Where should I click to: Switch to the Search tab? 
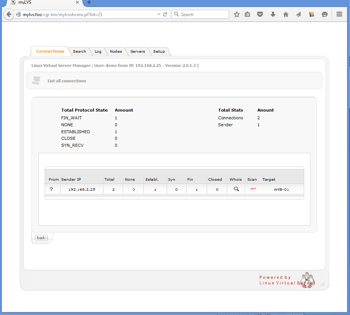coord(79,52)
